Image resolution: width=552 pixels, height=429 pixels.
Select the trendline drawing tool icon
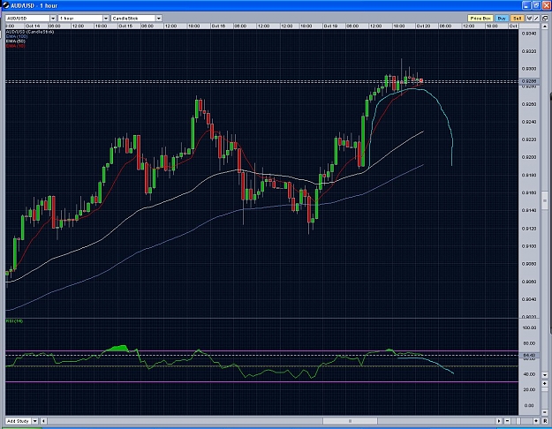coord(536,19)
